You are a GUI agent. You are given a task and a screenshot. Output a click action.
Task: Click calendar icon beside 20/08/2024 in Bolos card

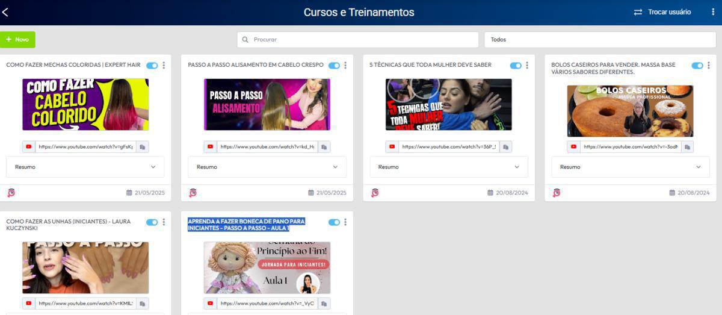tap(672, 193)
